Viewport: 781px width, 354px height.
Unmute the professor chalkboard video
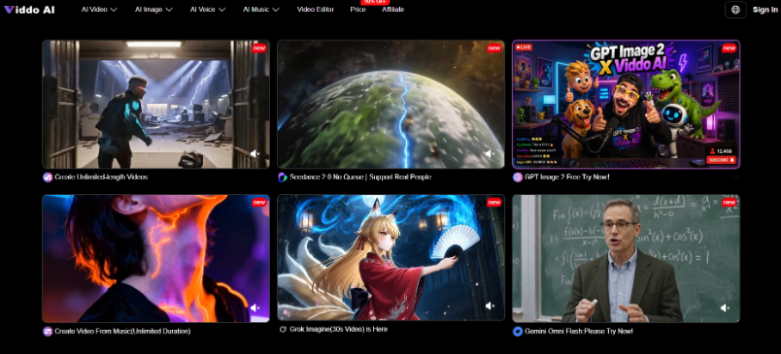pos(726,307)
